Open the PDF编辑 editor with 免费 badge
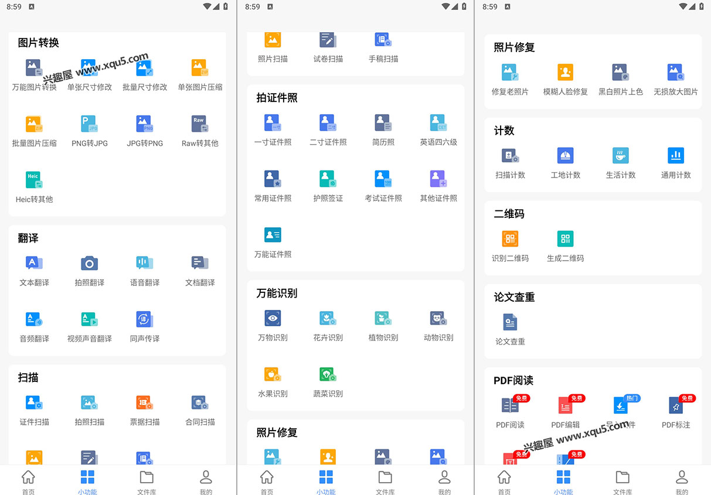The height and width of the screenshot is (495, 711). (565, 406)
